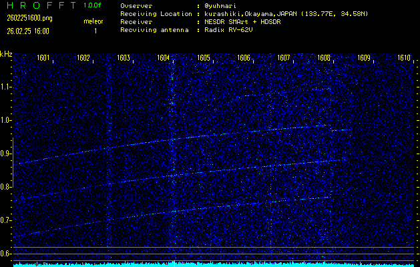Select the @yuhmari observer name
The image size is (420, 267).
221,5
